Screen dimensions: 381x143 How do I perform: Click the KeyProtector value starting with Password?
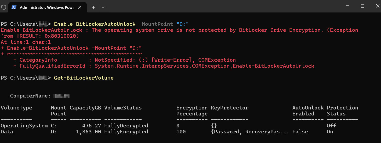click(250, 132)
